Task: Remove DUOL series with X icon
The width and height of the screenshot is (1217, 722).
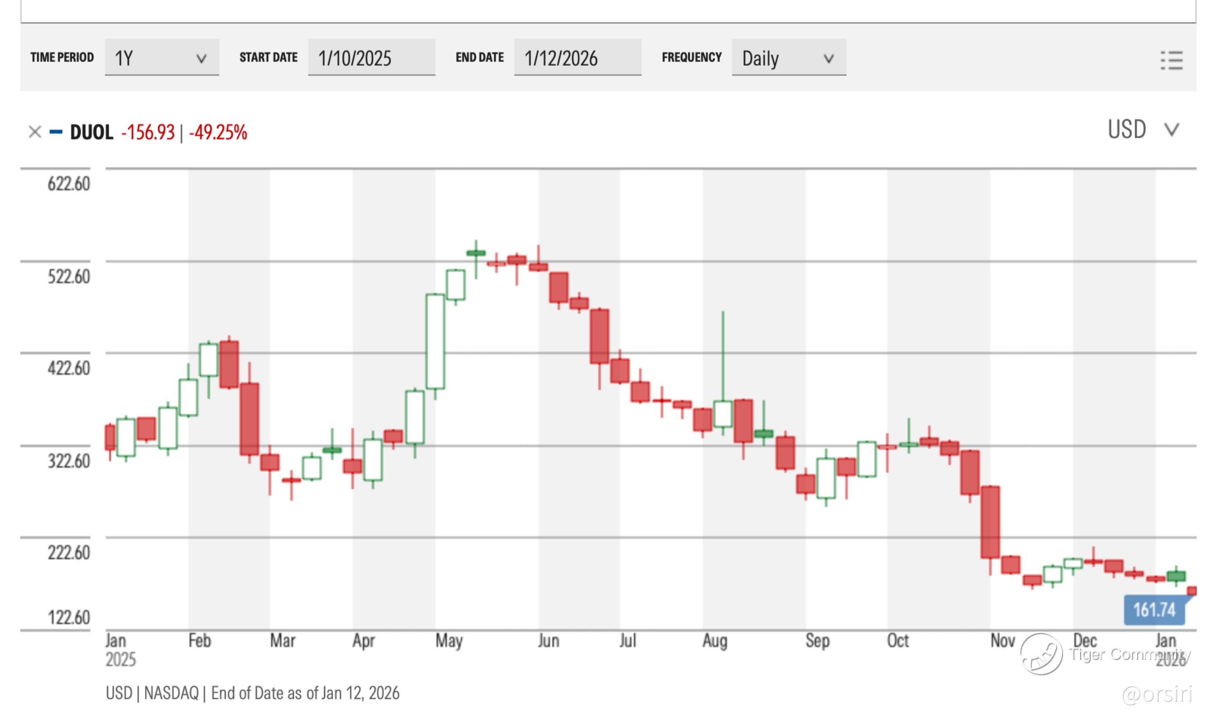Action: pyautogui.click(x=35, y=132)
